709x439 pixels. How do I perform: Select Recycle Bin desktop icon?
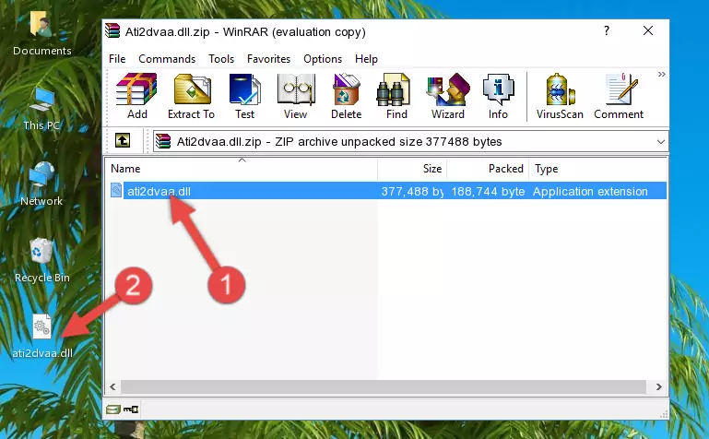click(x=42, y=260)
